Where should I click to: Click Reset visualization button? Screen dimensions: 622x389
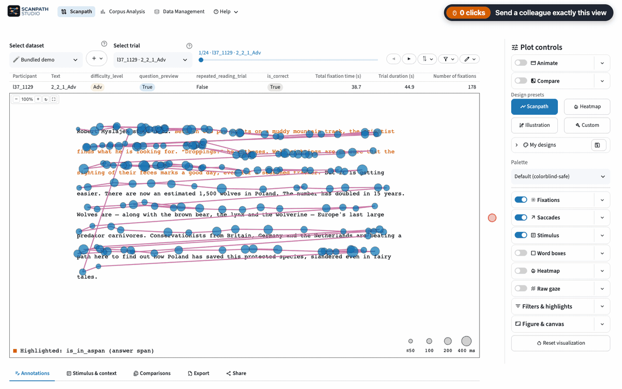[560, 343]
